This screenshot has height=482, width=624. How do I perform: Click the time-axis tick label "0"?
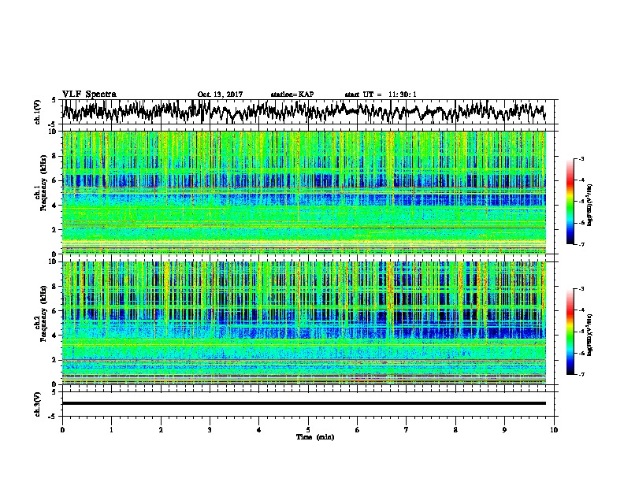pos(62,430)
